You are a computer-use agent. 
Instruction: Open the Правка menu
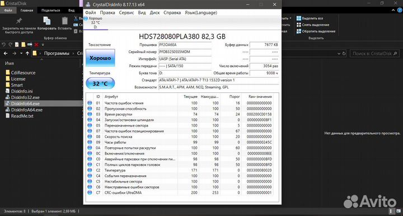(x=107, y=12)
